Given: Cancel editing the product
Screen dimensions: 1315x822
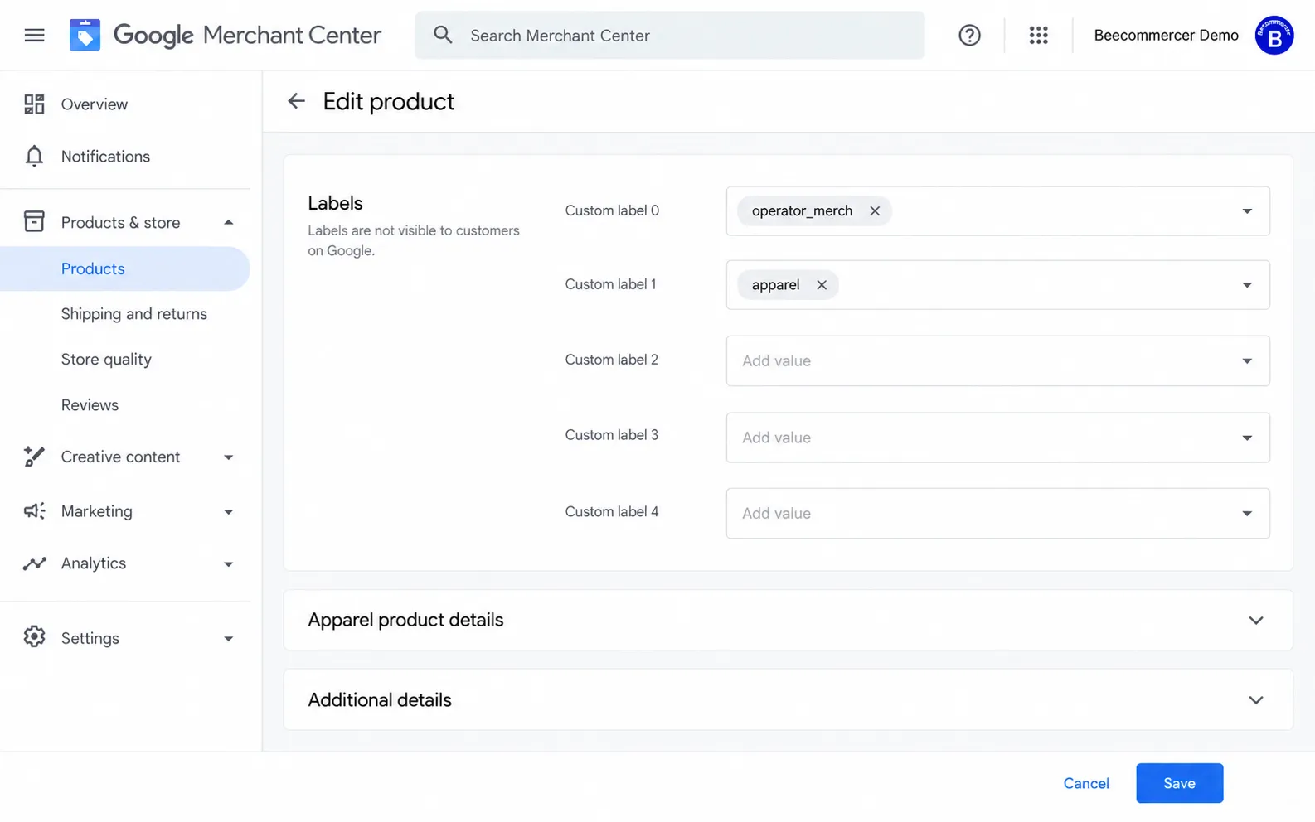Looking at the screenshot, I should pos(1086,783).
